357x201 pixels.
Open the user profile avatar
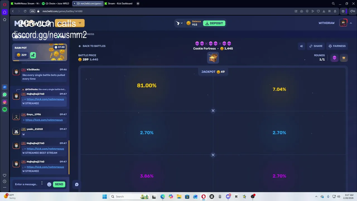coord(343,23)
